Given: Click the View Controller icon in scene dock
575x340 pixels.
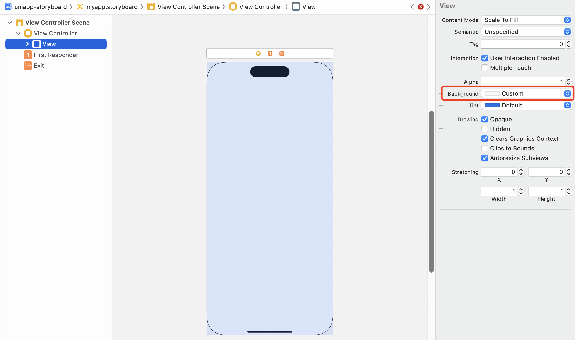Looking at the screenshot, I should (258, 53).
